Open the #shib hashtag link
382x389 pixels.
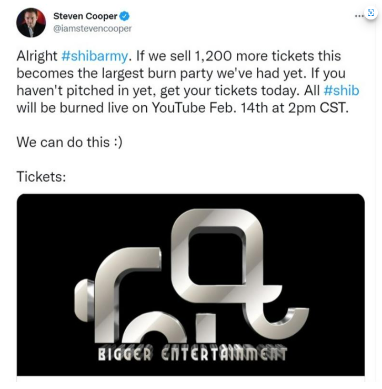(x=341, y=91)
